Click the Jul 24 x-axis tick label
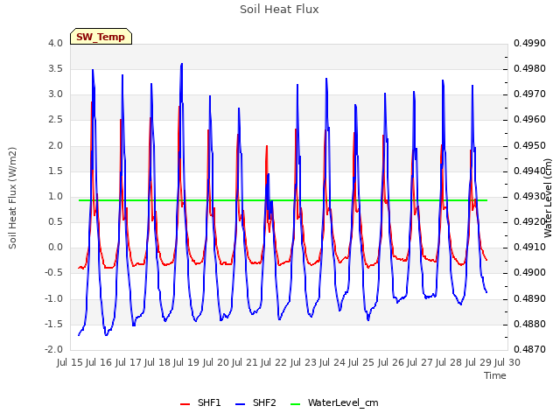Screen dimensions: 560x420 332,362
